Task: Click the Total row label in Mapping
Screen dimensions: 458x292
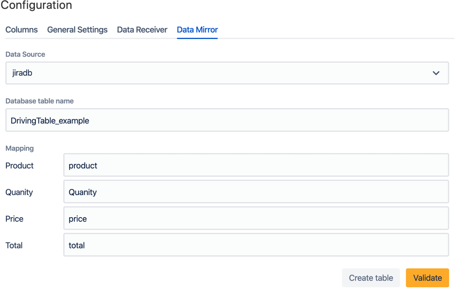Action: coord(14,245)
